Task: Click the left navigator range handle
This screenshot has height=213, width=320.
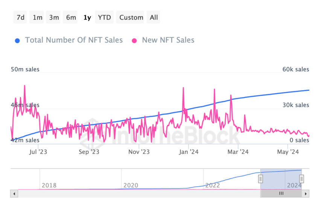Action: [260, 179]
